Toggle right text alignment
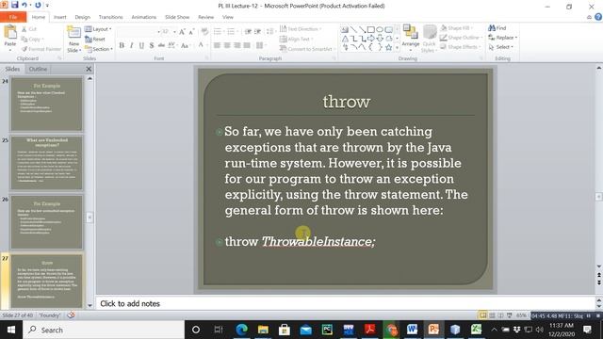 pyautogui.click(x=237, y=45)
